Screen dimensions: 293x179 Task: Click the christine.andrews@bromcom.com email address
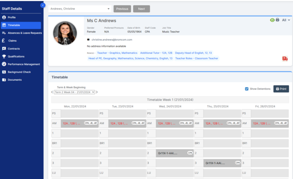(112, 40)
